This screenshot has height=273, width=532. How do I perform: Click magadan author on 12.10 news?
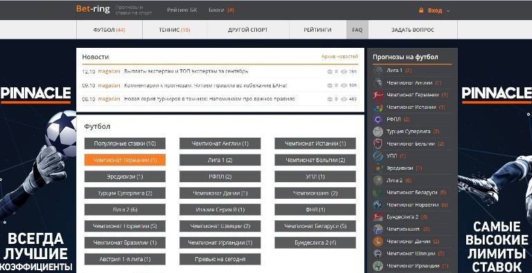[x=109, y=71]
